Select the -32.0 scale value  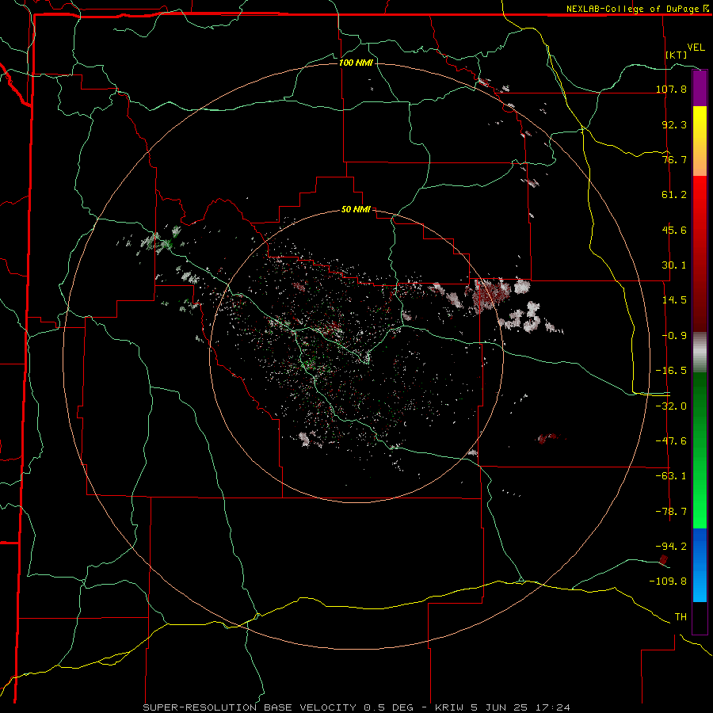coord(671,406)
